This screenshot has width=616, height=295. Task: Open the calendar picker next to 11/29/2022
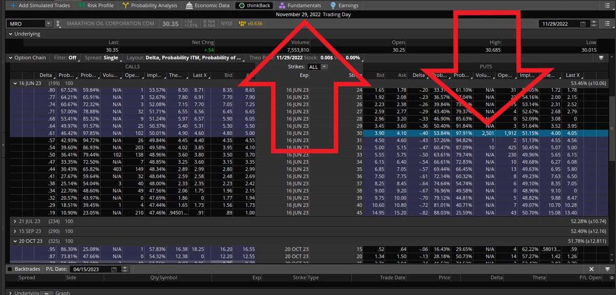[x=582, y=24]
